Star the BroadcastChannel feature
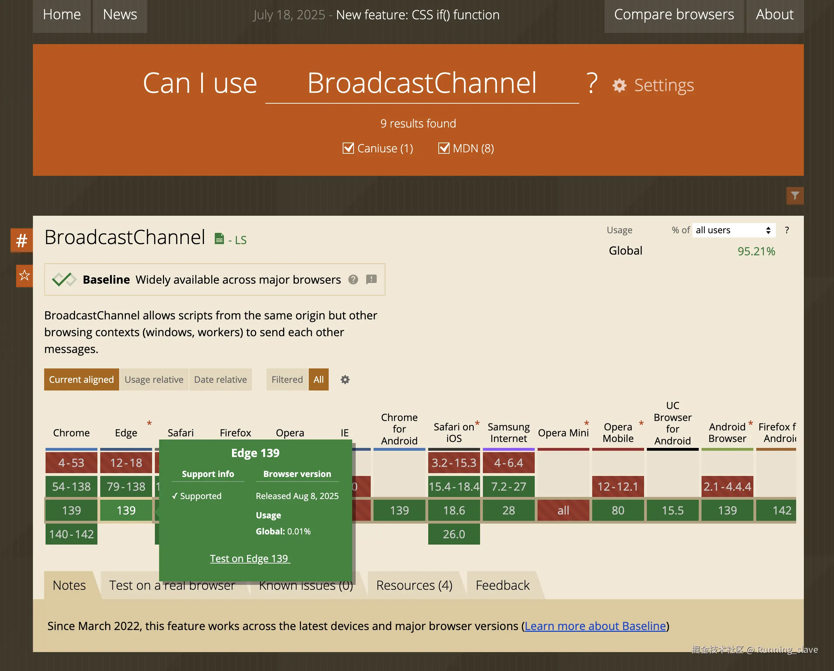 point(25,276)
